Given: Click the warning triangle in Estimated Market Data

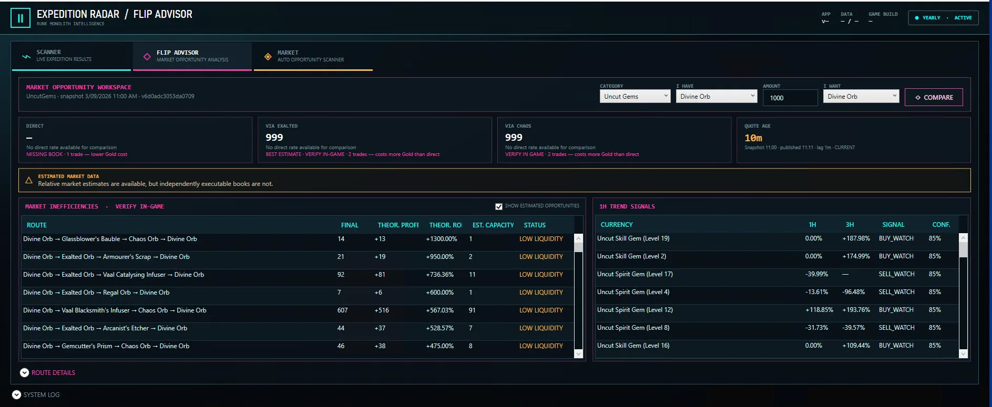Looking at the screenshot, I should (x=29, y=180).
